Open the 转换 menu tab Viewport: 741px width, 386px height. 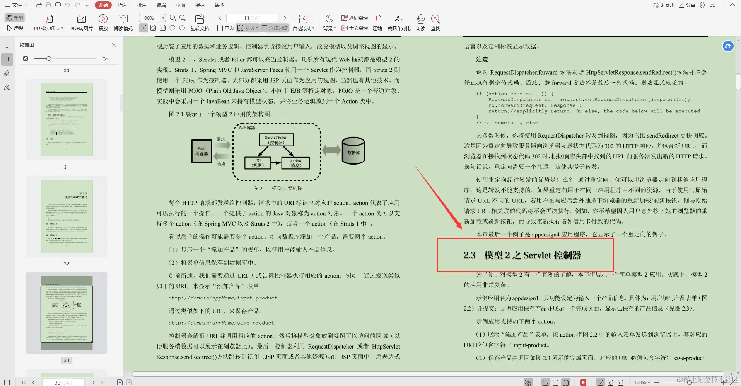pos(219,5)
